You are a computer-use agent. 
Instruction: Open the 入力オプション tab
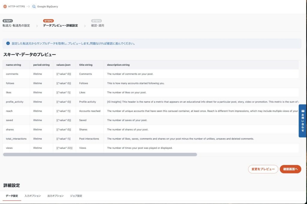click(33, 196)
